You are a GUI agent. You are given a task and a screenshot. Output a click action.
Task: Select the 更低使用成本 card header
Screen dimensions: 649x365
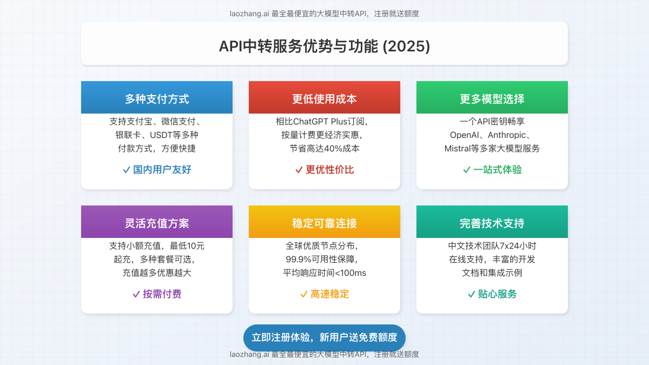click(325, 97)
